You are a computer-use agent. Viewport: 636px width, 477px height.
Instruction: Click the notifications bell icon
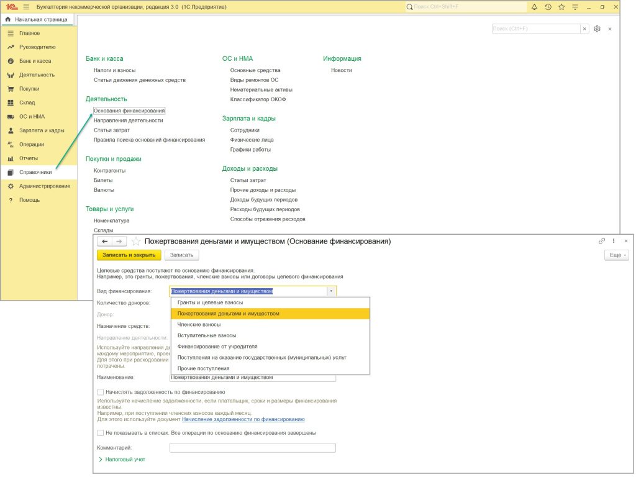pyautogui.click(x=534, y=7)
